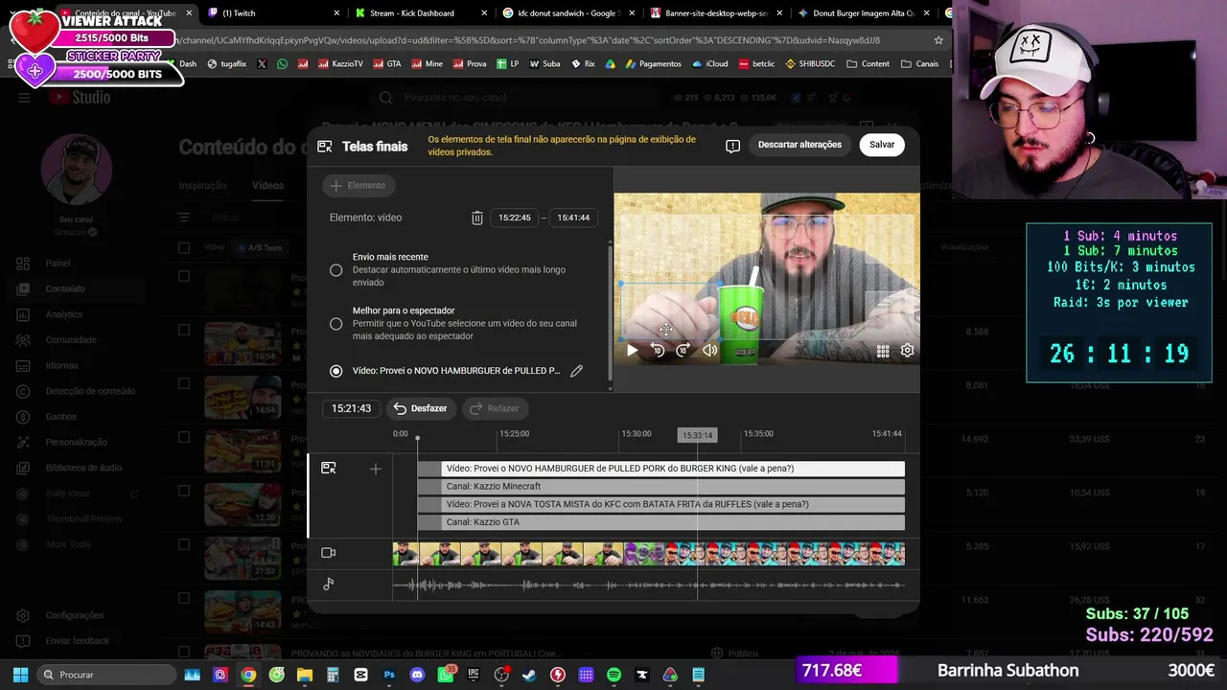Open the iCloud bookmark
The height and width of the screenshot is (690, 1227).
709,64
